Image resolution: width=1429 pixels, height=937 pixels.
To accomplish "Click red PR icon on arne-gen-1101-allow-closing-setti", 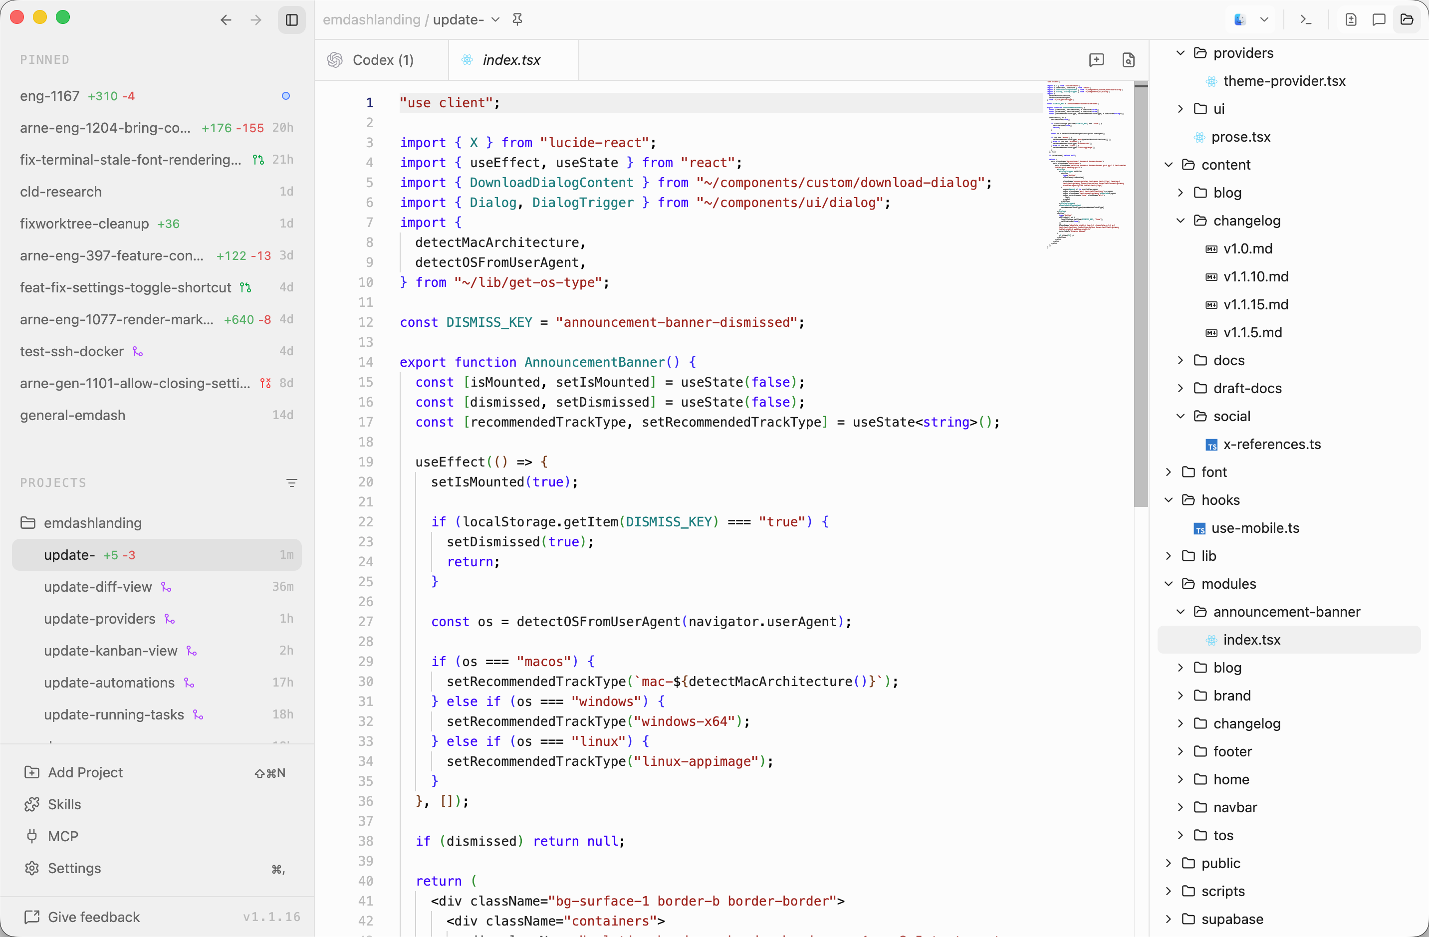I will click(x=265, y=383).
